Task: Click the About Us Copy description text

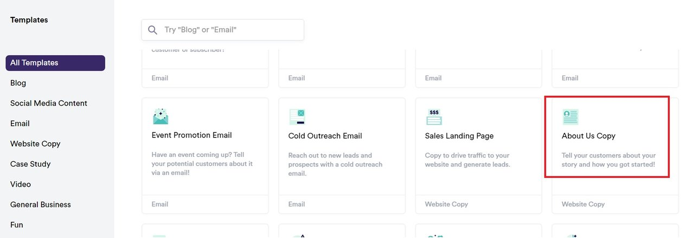Action: click(x=608, y=160)
